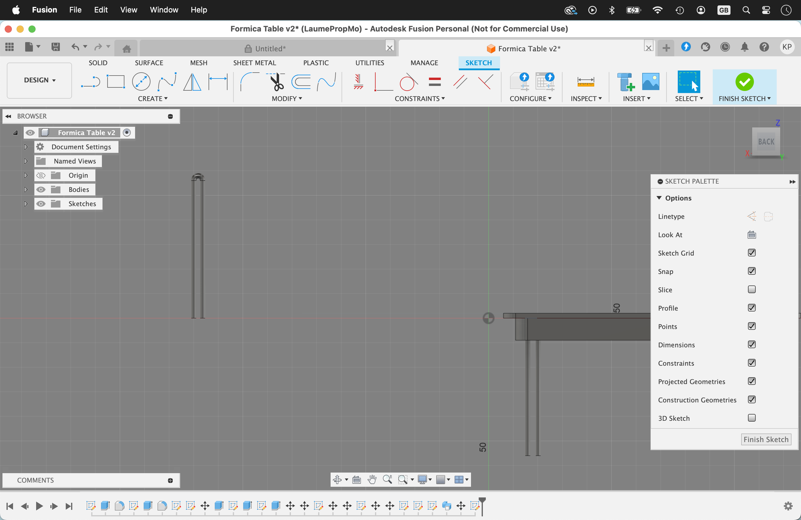Activate the Select window tool
The height and width of the screenshot is (520, 801).
[x=689, y=82]
